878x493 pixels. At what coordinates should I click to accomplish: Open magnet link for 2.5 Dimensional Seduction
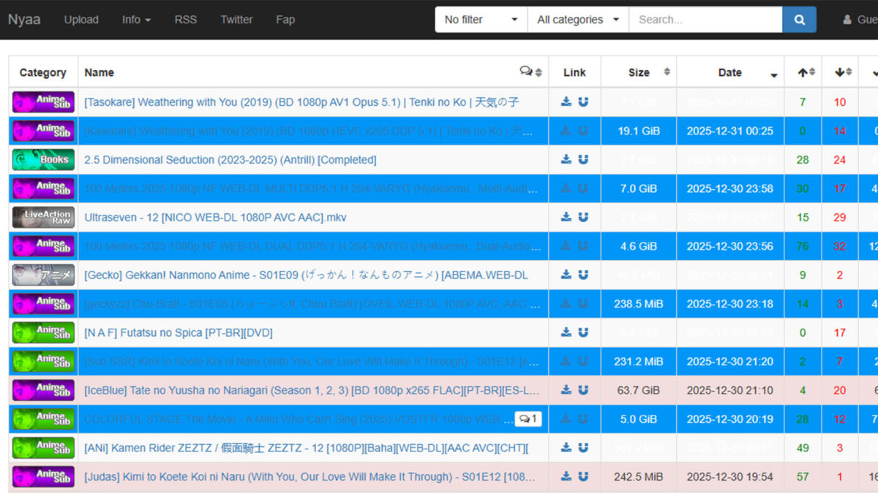click(x=583, y=159)
